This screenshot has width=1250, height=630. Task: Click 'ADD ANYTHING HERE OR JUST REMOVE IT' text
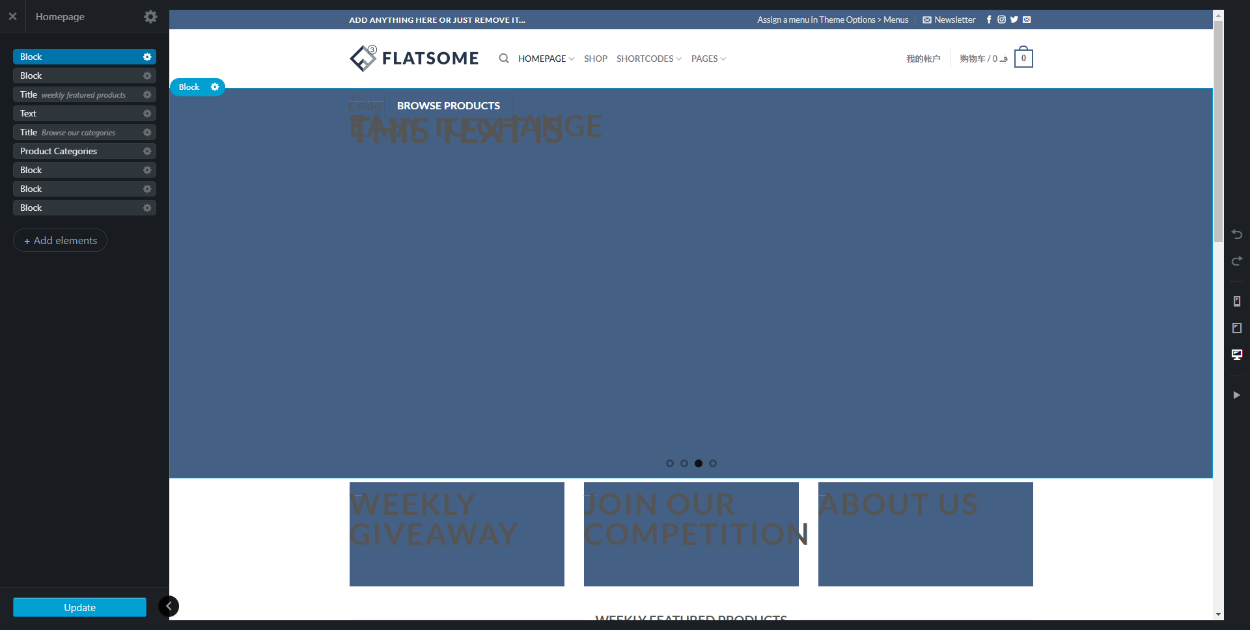(x=437, y=20)
